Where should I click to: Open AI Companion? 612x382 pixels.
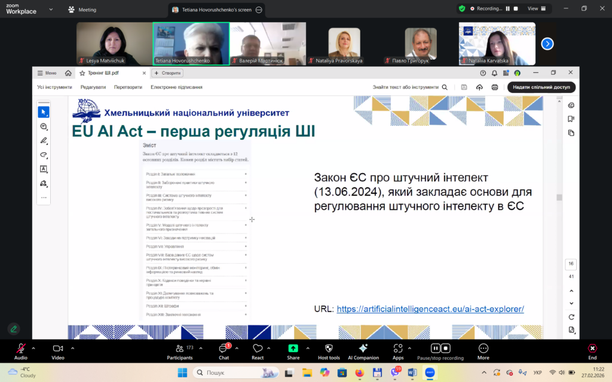(x=363, y=350)
